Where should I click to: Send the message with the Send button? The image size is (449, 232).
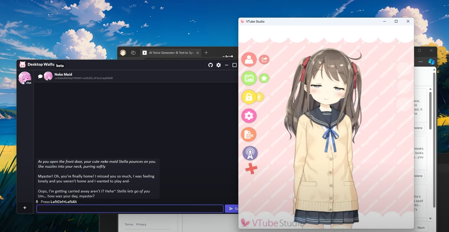[x=232, y=208]
